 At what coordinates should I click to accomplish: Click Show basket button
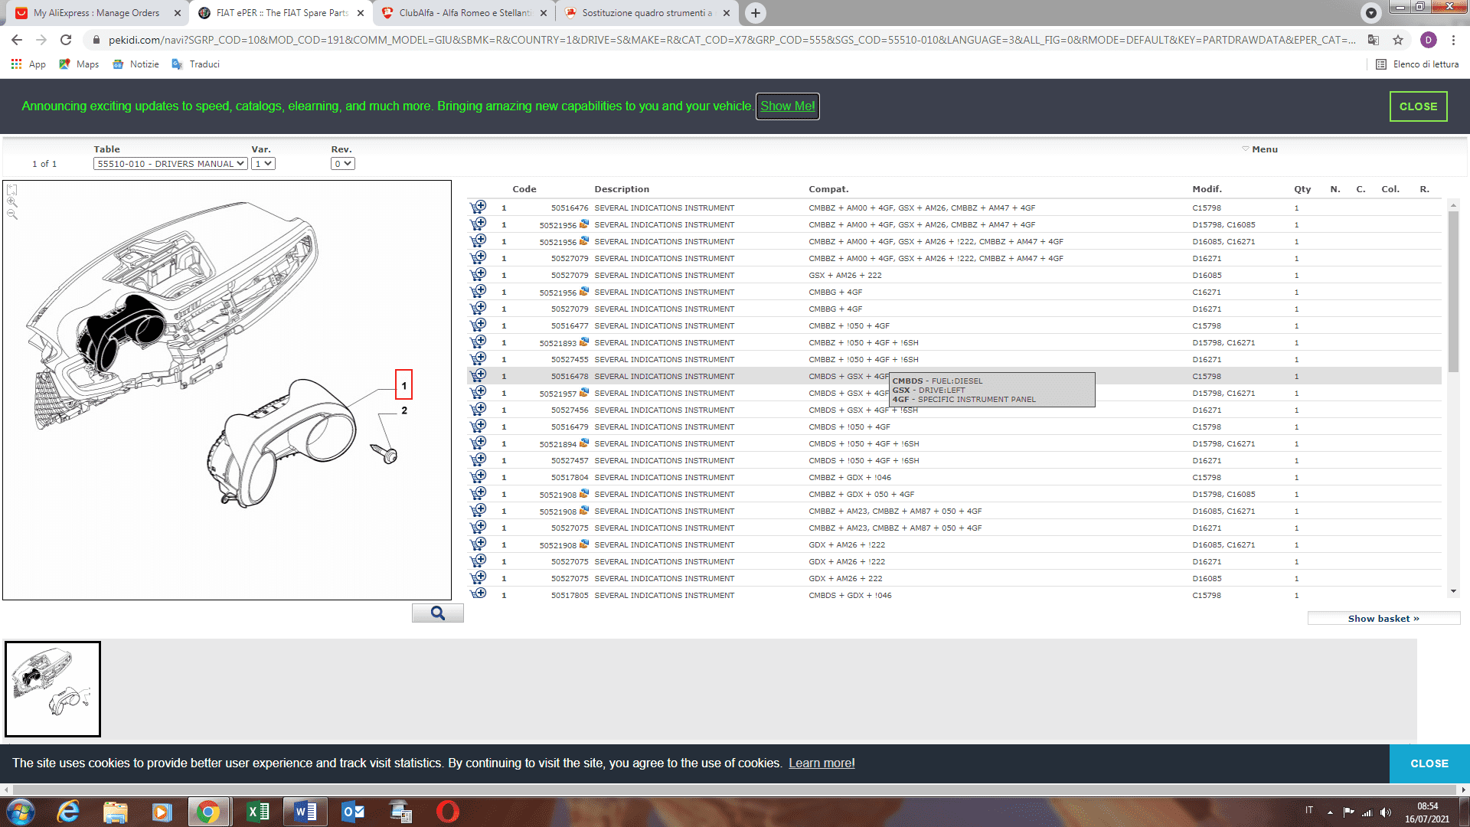coord(1383,619)
